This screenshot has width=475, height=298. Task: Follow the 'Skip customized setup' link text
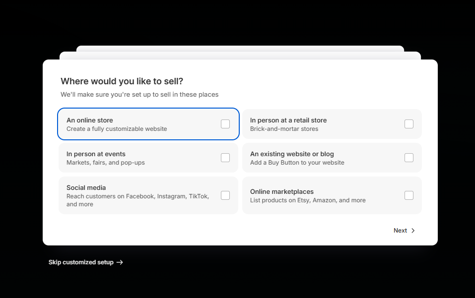click(x=81, y=262)
